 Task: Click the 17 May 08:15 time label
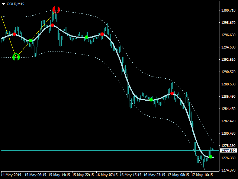coord(178,175)
